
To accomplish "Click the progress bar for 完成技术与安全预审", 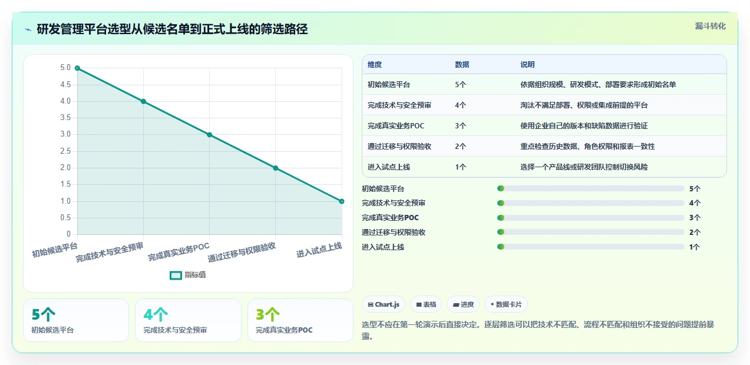I will pos(591,203).
